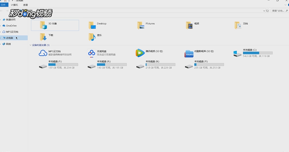The image size is (289, 152).
Task: Click "143 GB 可用, 共 195 GB" text
Action: point(110,68)
